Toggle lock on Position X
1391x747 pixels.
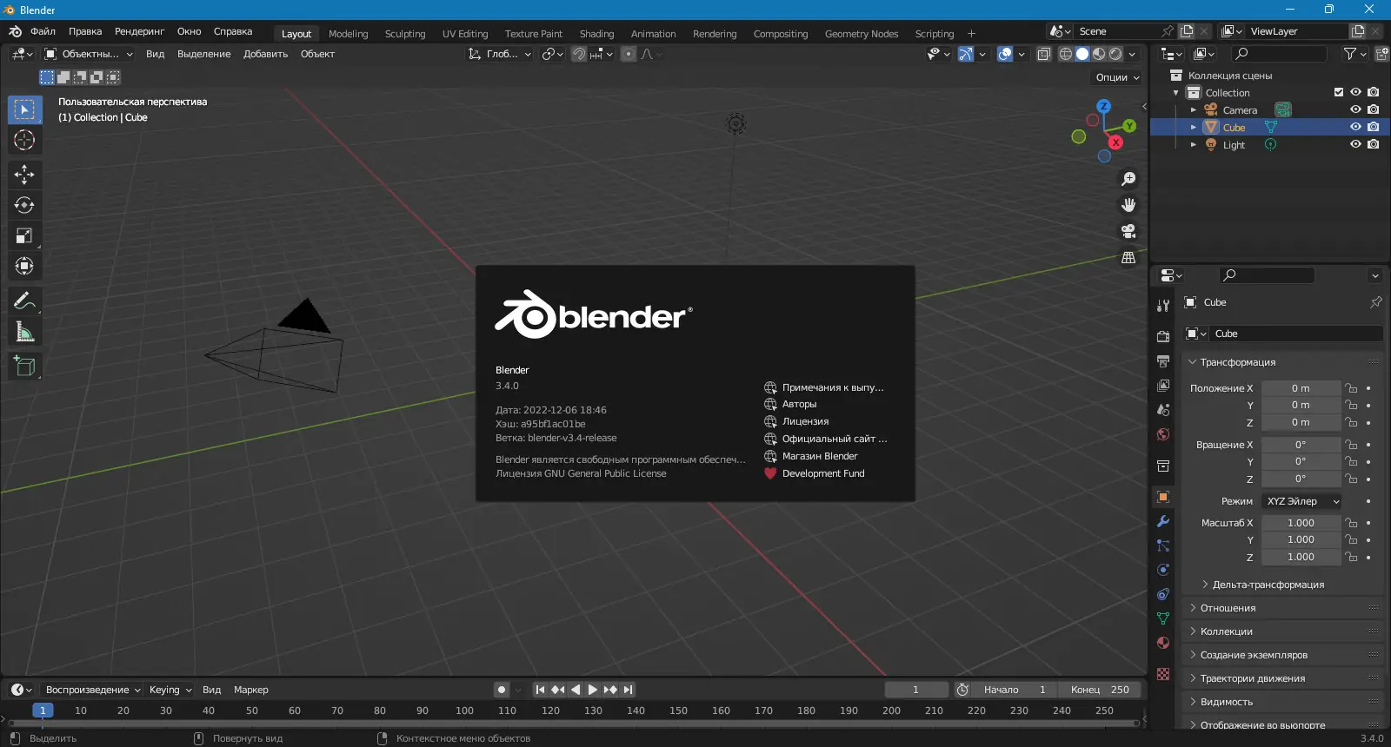tap(1351, 388)
